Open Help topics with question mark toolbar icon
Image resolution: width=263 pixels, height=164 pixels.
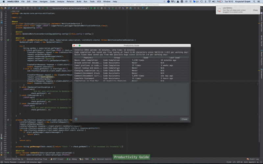(x=143, y=8)
